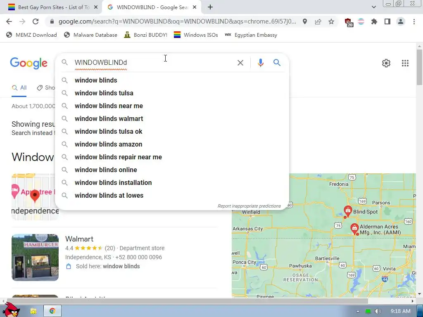Open the striped flag extension icon
This screenshot has height=317, width=423.
[x=361, y=21]
